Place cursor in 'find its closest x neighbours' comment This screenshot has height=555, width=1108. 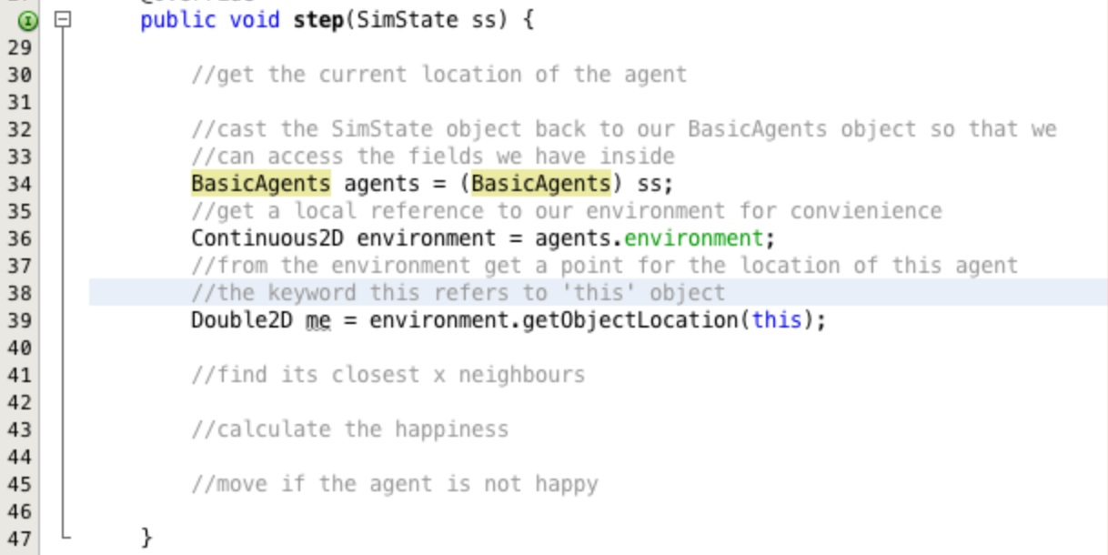click(388, 375)
